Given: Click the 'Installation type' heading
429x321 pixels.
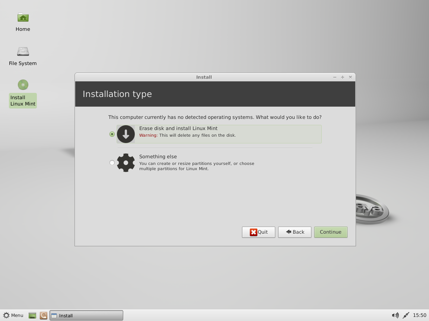Looking at the screenshot, I should [x=117, y=94].
